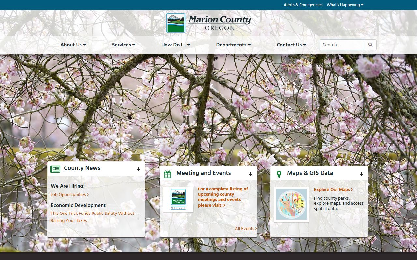417x260 pixels.
Task: Expand County News with plus icon
Action: click(x=138, y=169)
